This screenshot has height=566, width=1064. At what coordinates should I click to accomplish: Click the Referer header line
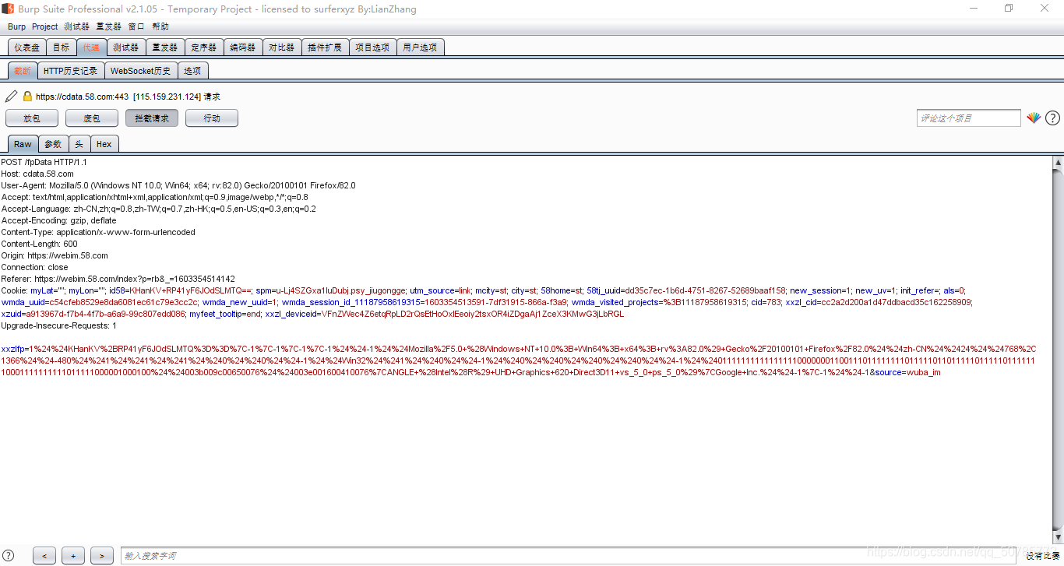click(118, 279)
